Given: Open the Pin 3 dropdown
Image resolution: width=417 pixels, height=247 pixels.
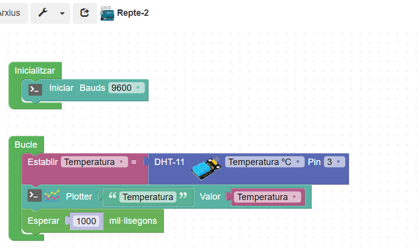Looking at the screenshot, I should coord(334,162).
